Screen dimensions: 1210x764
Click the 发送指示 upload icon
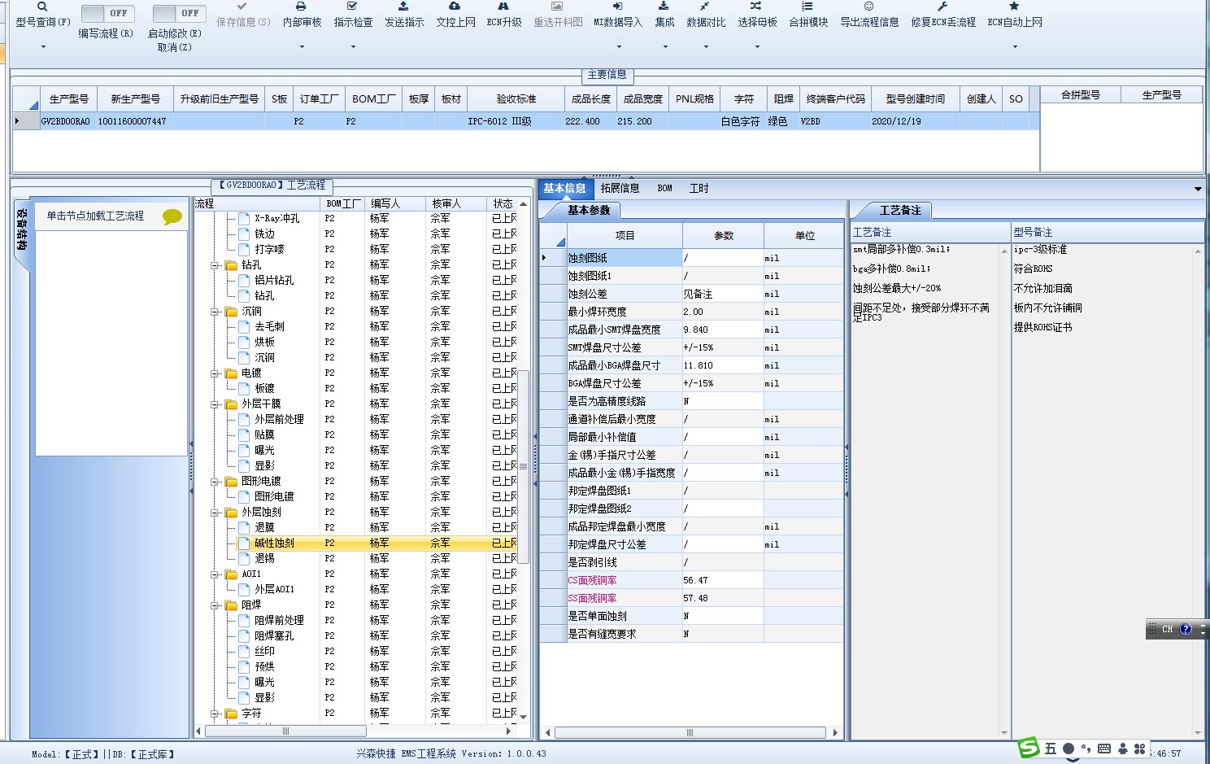point(403,6)
